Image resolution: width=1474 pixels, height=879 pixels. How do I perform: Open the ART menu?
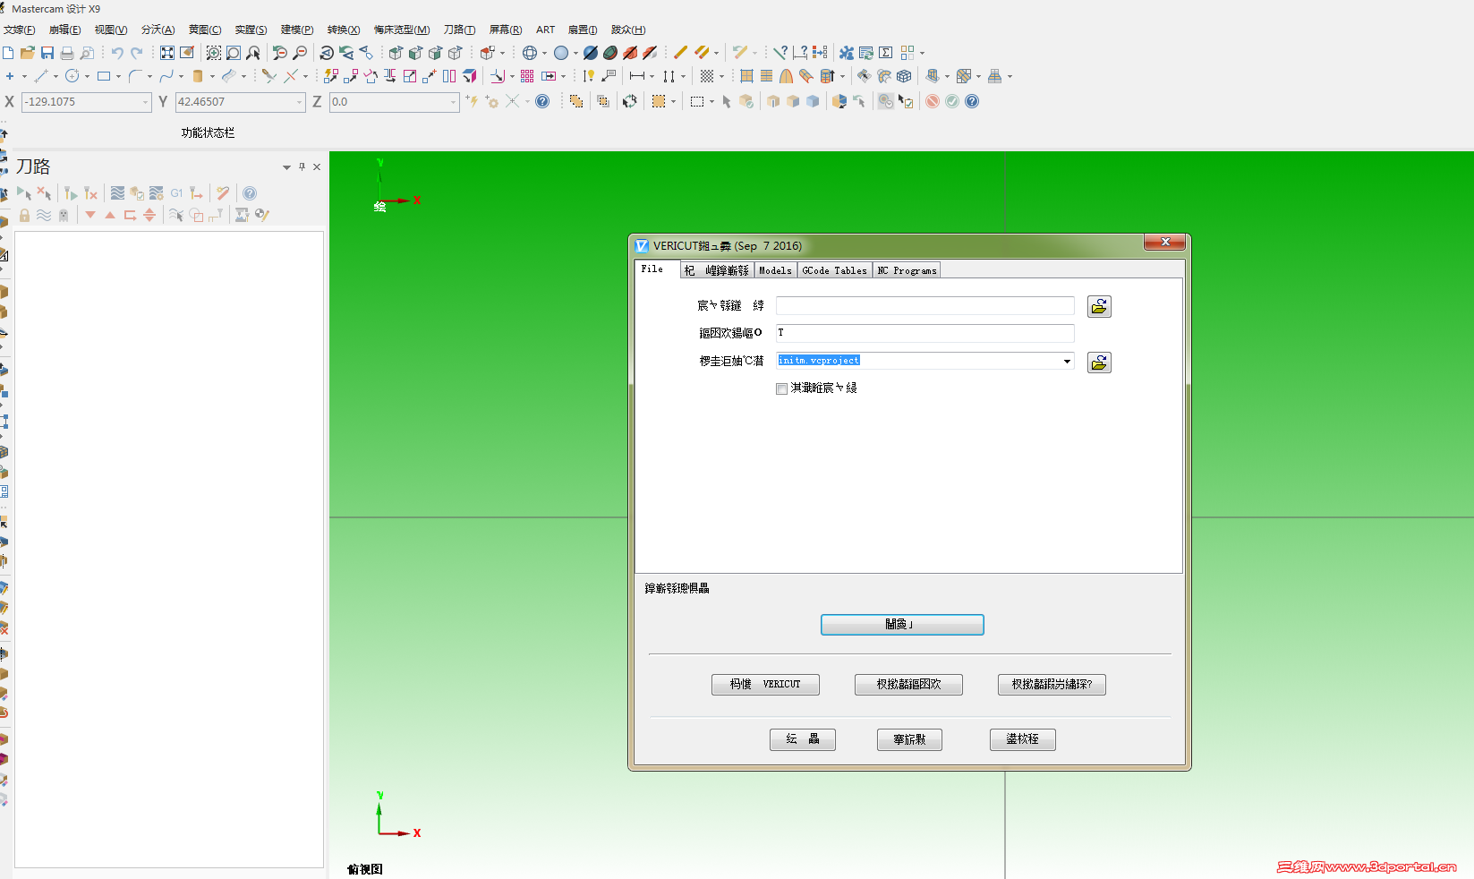point(546,30)
